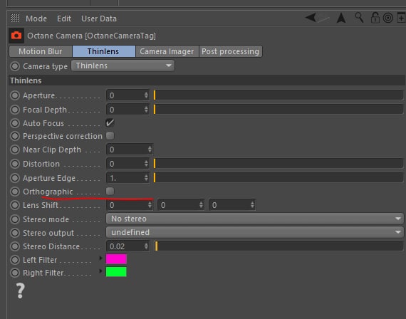
Task: Switch to the Motion Blur tab
Action: 41,51
